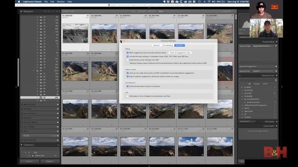Open the Lightroom Classic application menu
This screenshot has height=167, width=298.
(x=32, y=1)
